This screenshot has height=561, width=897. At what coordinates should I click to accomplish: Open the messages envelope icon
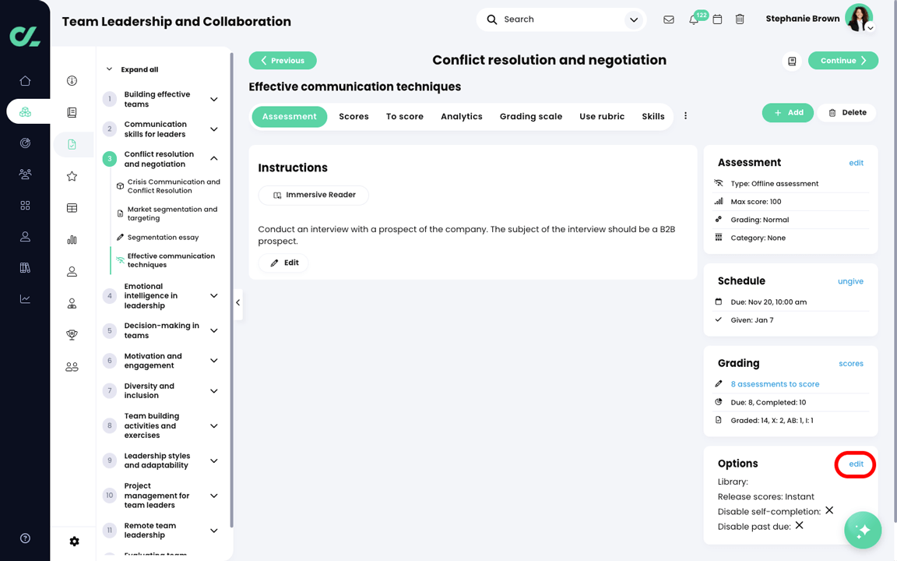(x=668, y=19)
